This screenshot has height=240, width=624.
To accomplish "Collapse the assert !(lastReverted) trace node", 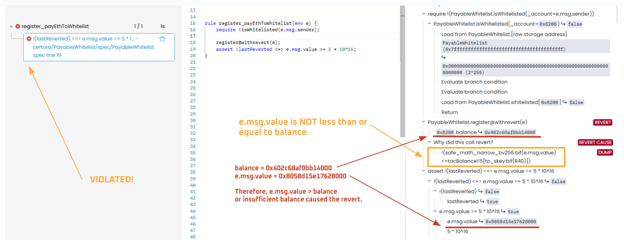I will click(423, 171).
